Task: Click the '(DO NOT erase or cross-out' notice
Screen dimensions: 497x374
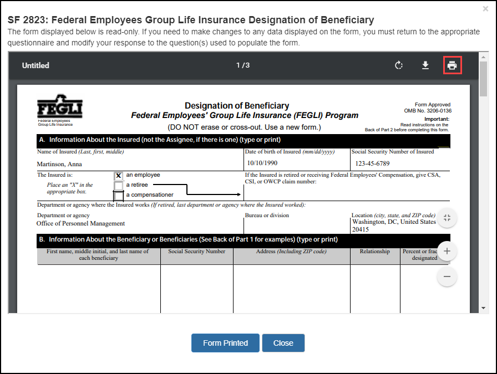Action: point(244,127)
